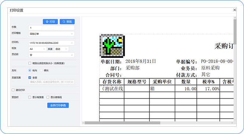
Task: Open the 打印机 printer dropdown
Action: coord(51,43)
